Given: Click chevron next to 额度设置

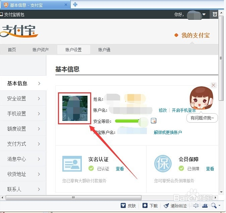Looking at the screenshot, I should tap(39, 129).
